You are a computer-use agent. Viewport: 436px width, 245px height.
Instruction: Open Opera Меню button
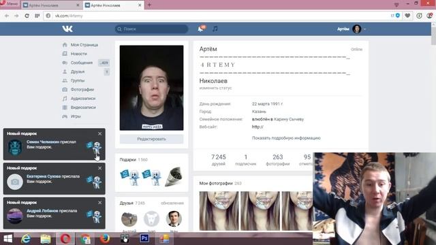coord(10,4)
